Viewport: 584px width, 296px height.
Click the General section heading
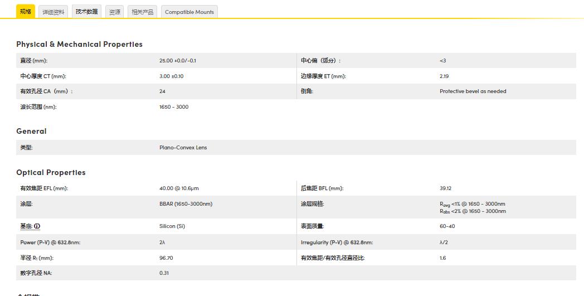31,131
